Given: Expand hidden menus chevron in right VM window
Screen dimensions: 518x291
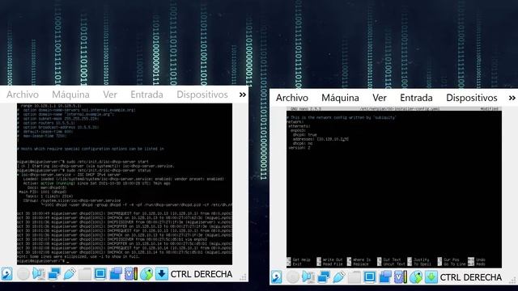Looking at the screenshot, I should click(512, 99).
